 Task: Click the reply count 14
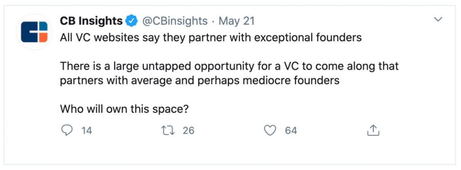tap(87, 130)
